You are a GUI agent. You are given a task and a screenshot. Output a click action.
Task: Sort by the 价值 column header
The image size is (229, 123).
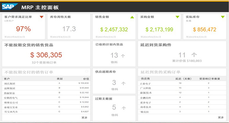tap(86, 79)
